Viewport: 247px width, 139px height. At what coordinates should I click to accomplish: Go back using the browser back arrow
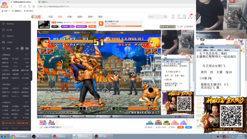[x=11, y=6]
